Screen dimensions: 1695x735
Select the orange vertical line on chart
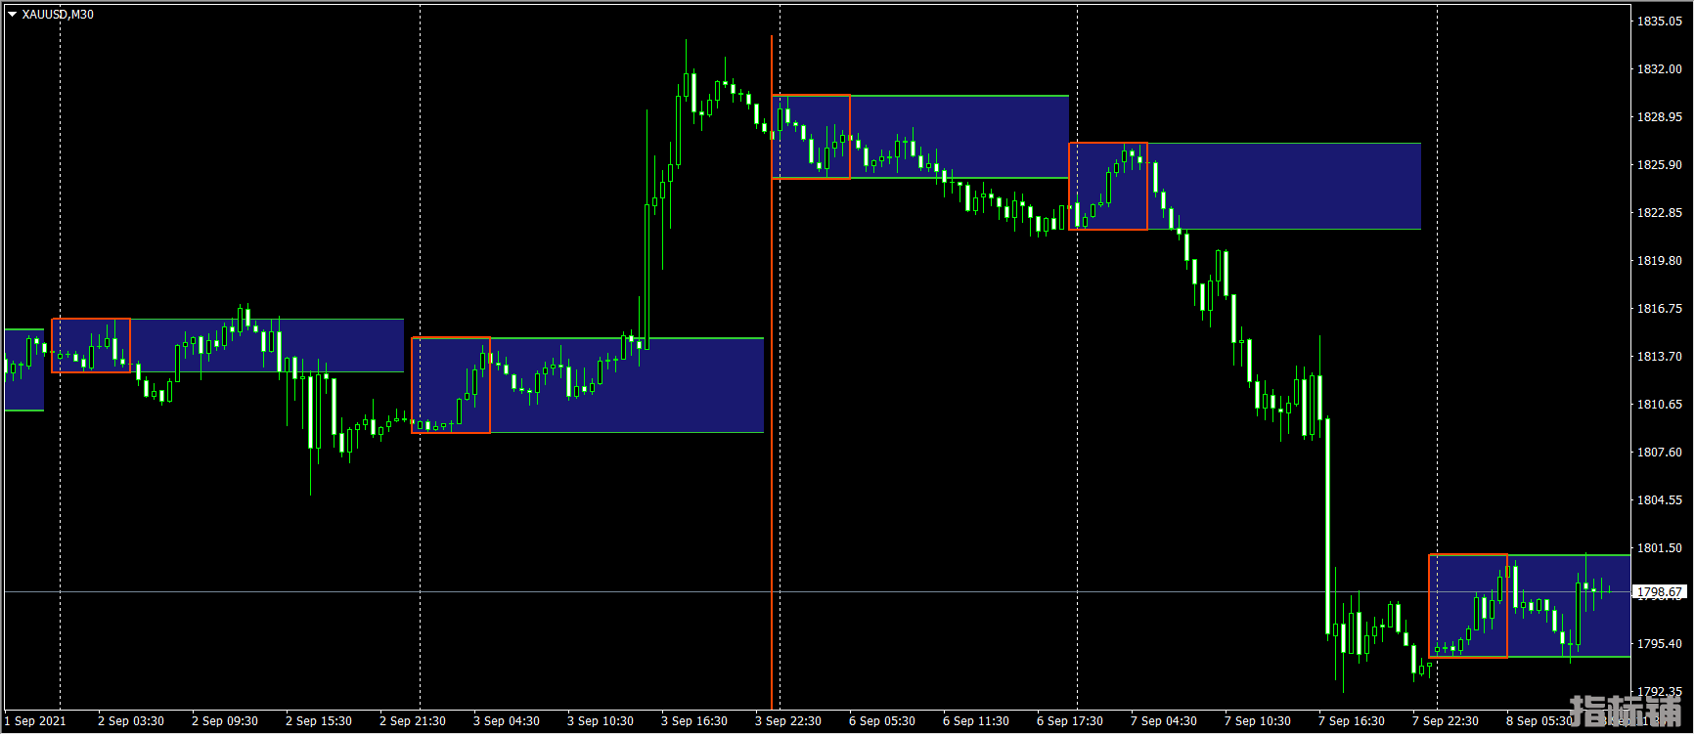(x=772, y=391)
